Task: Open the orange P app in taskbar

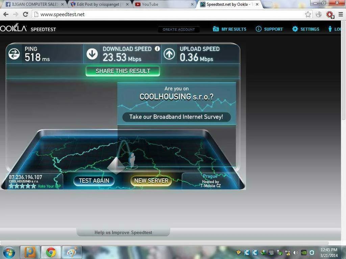Action: pos(30,252)
